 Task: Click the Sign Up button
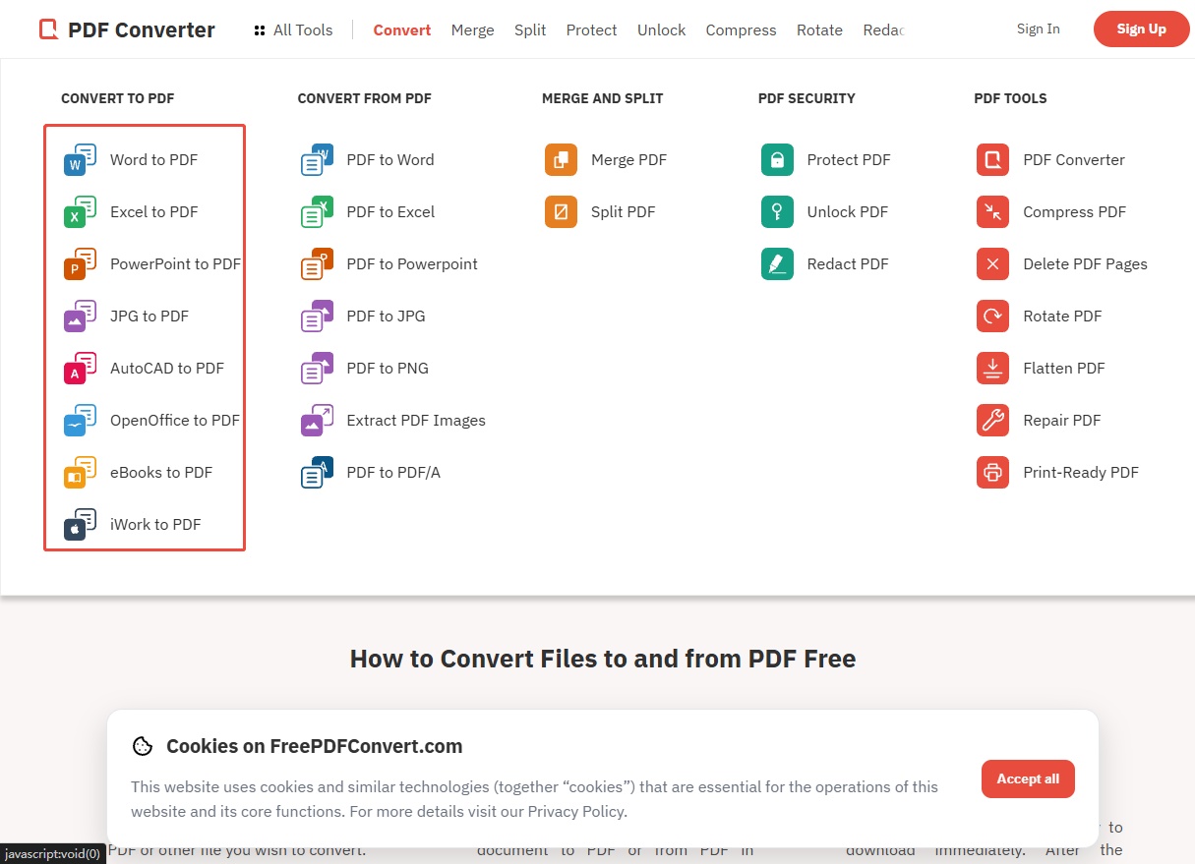point(1141,29)
